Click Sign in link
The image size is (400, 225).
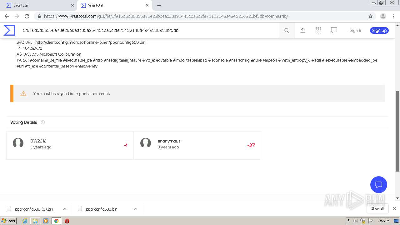pyautogui.click(x=356, y=30)
